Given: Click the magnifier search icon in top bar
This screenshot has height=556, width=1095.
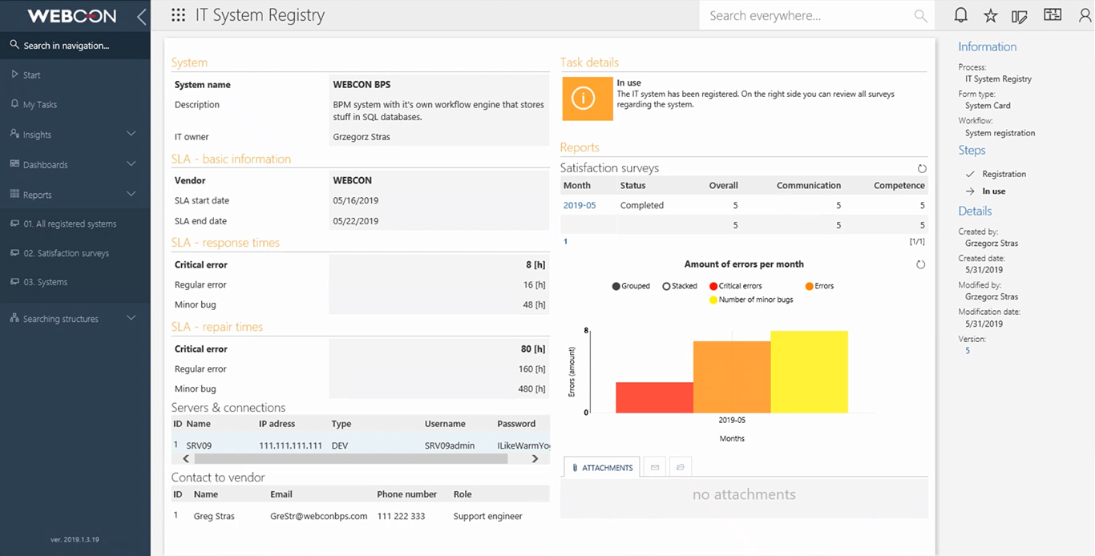Looking at the screenshot, I should (920, 16).
